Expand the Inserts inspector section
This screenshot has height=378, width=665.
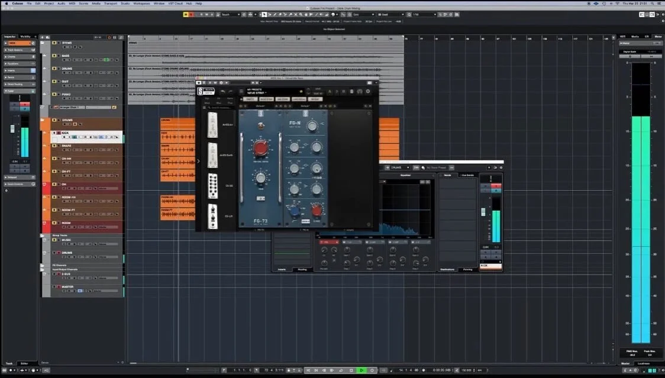[20, 70]
